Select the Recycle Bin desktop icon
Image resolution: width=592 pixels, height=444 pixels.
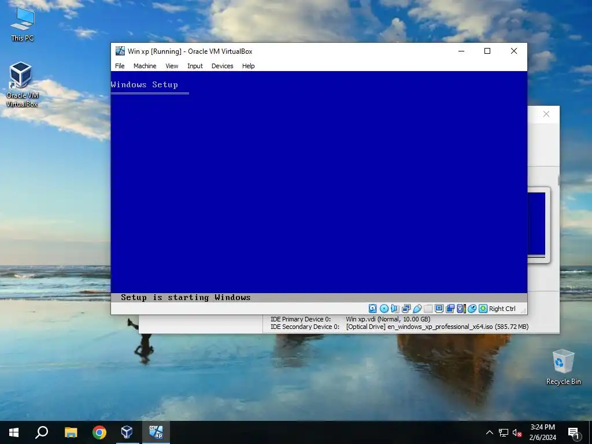tap(563, 367)
